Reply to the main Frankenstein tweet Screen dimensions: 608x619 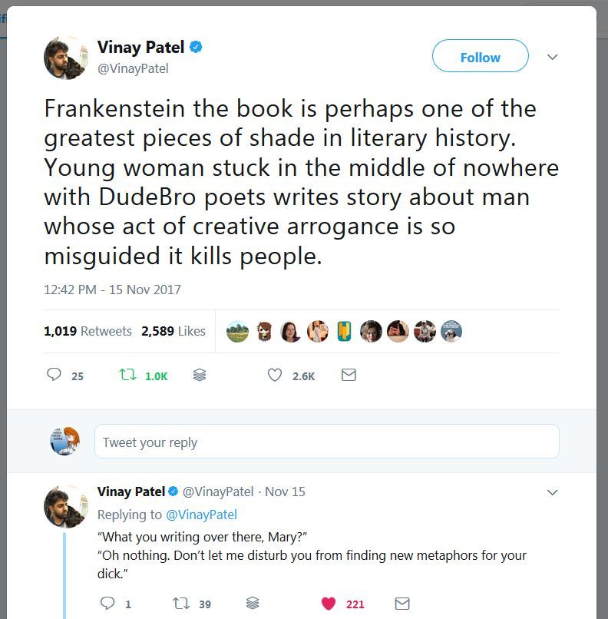click(x=55, y=375)
